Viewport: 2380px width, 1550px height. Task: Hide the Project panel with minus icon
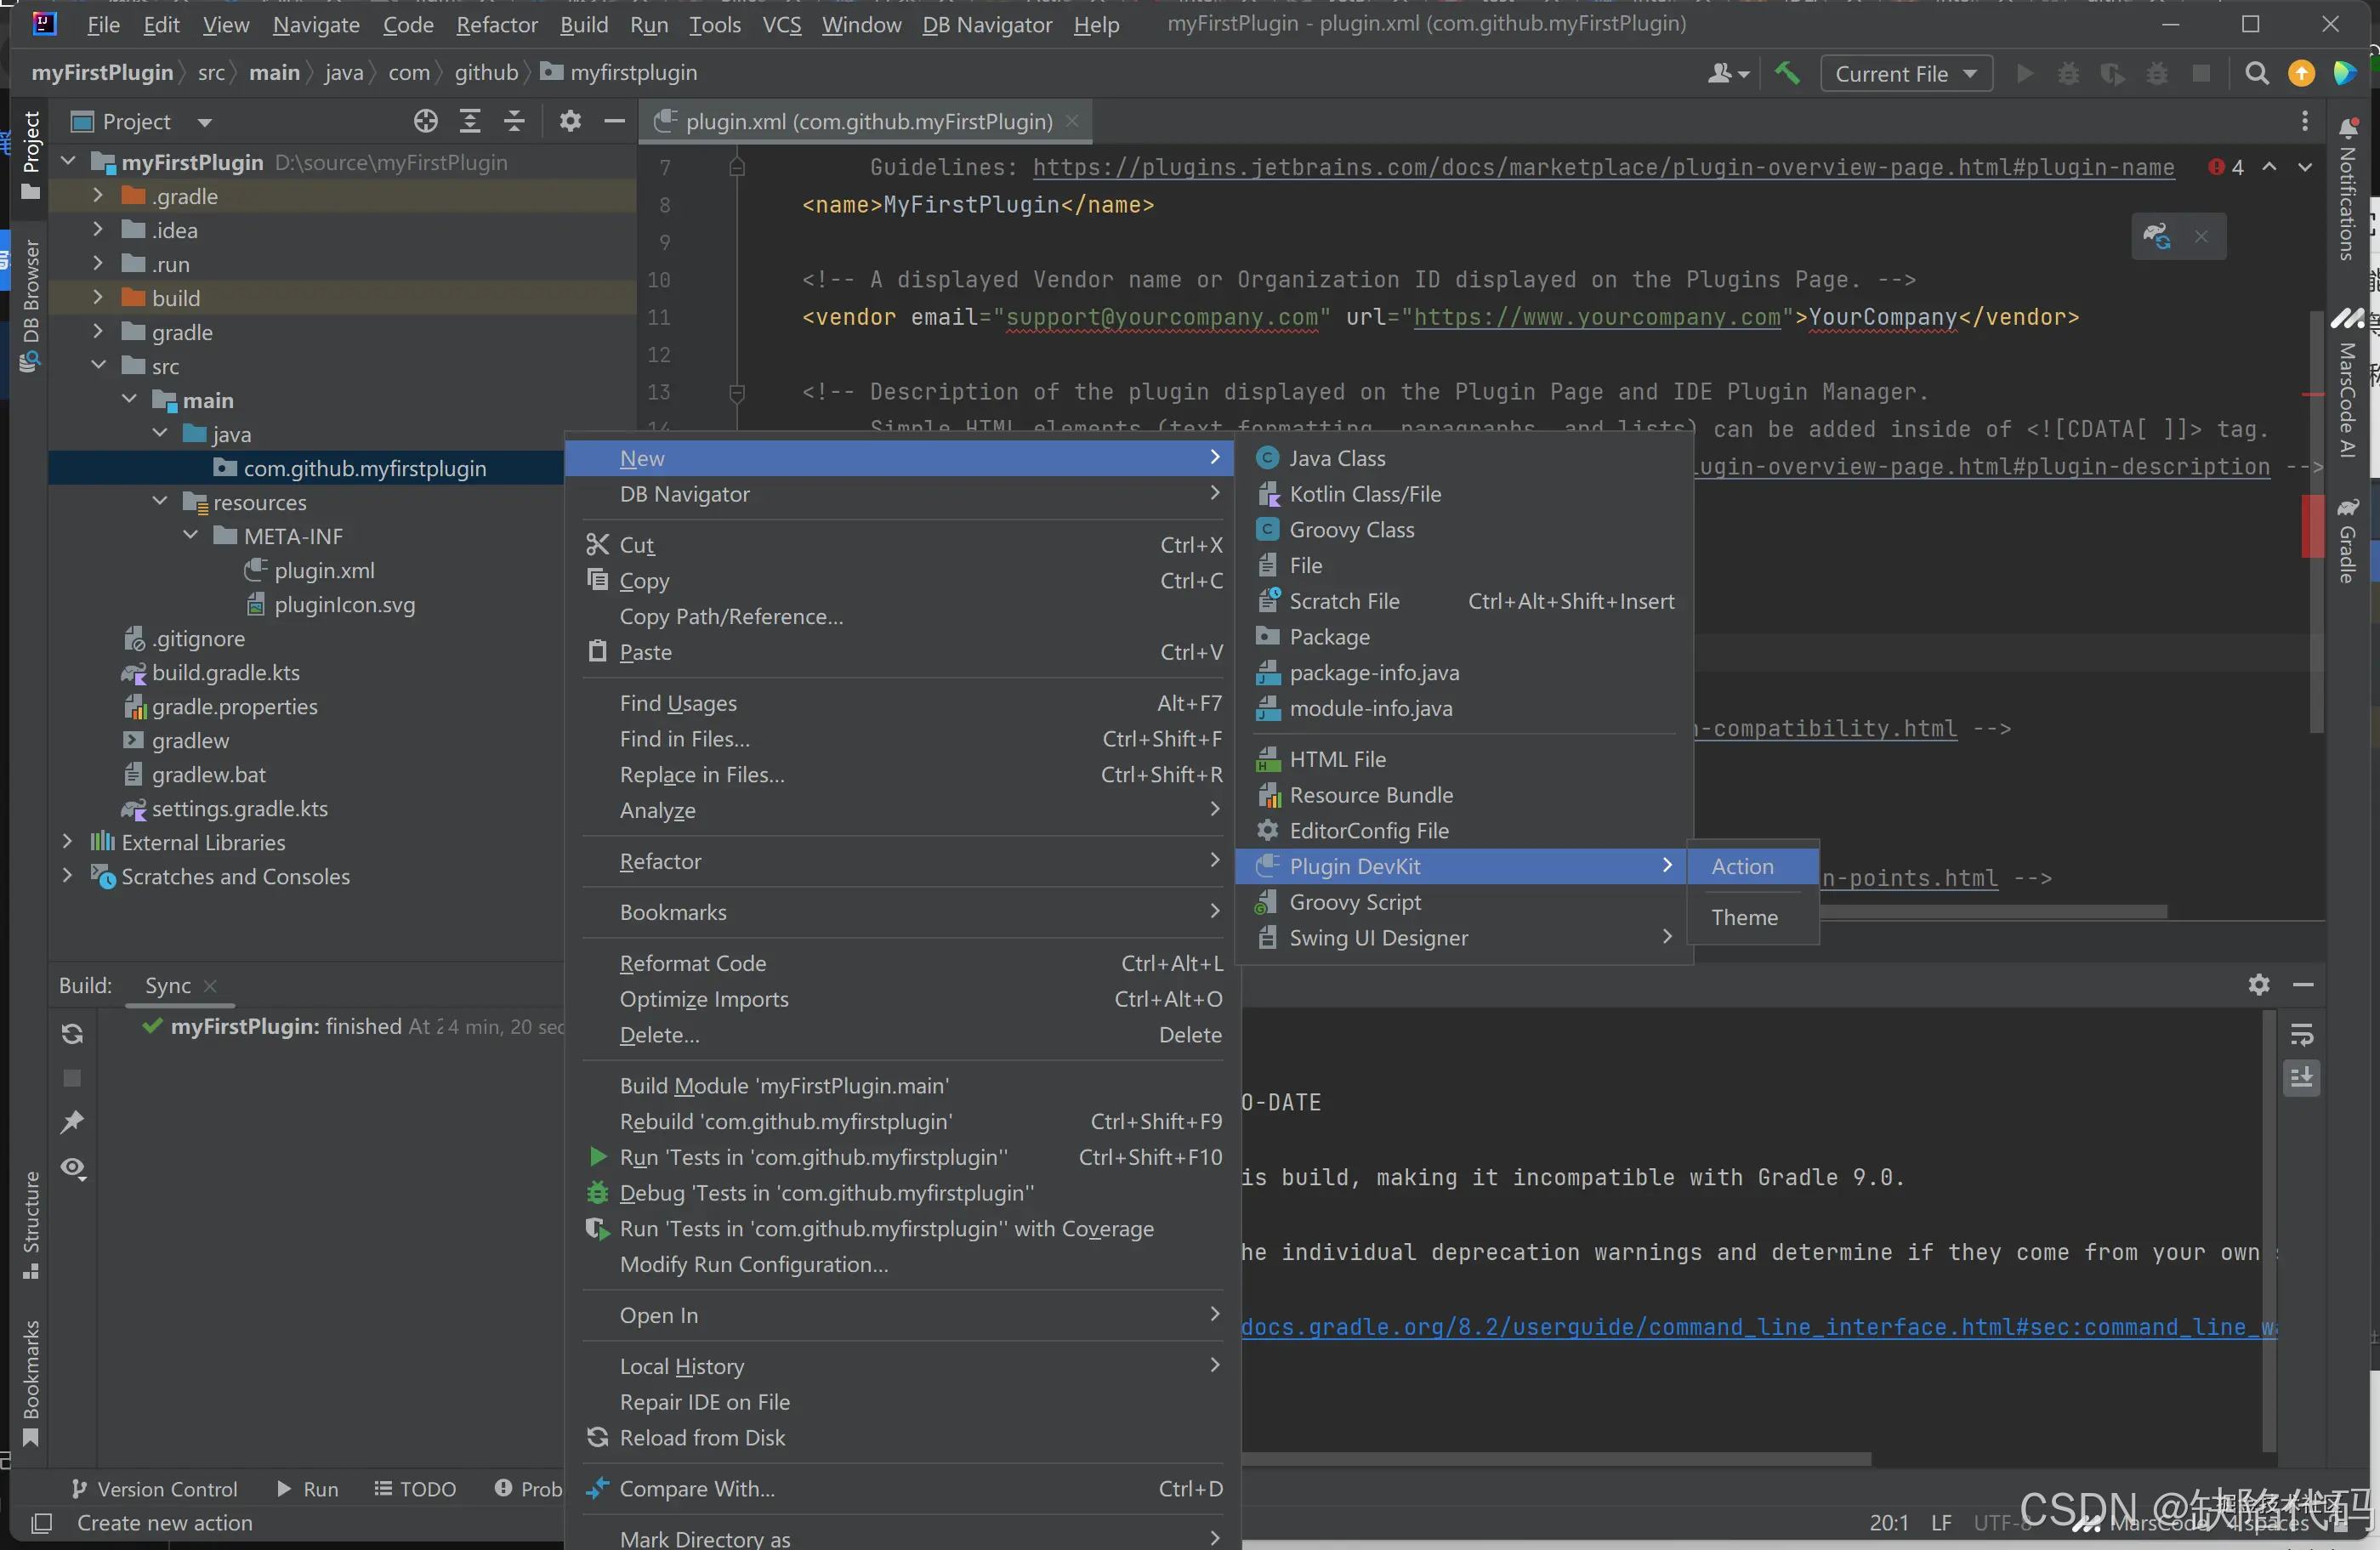tap(614, 121)
